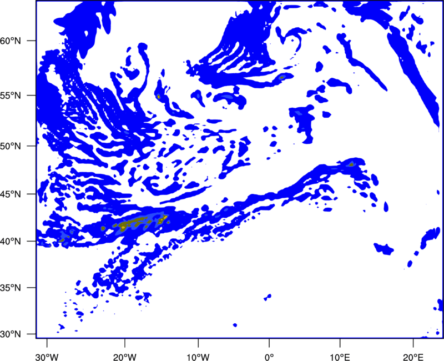Image resolution: width=444 pixels, height=361 pixels.
Task: Click the 45°N latitude label
Action: [x=11, y=194]
